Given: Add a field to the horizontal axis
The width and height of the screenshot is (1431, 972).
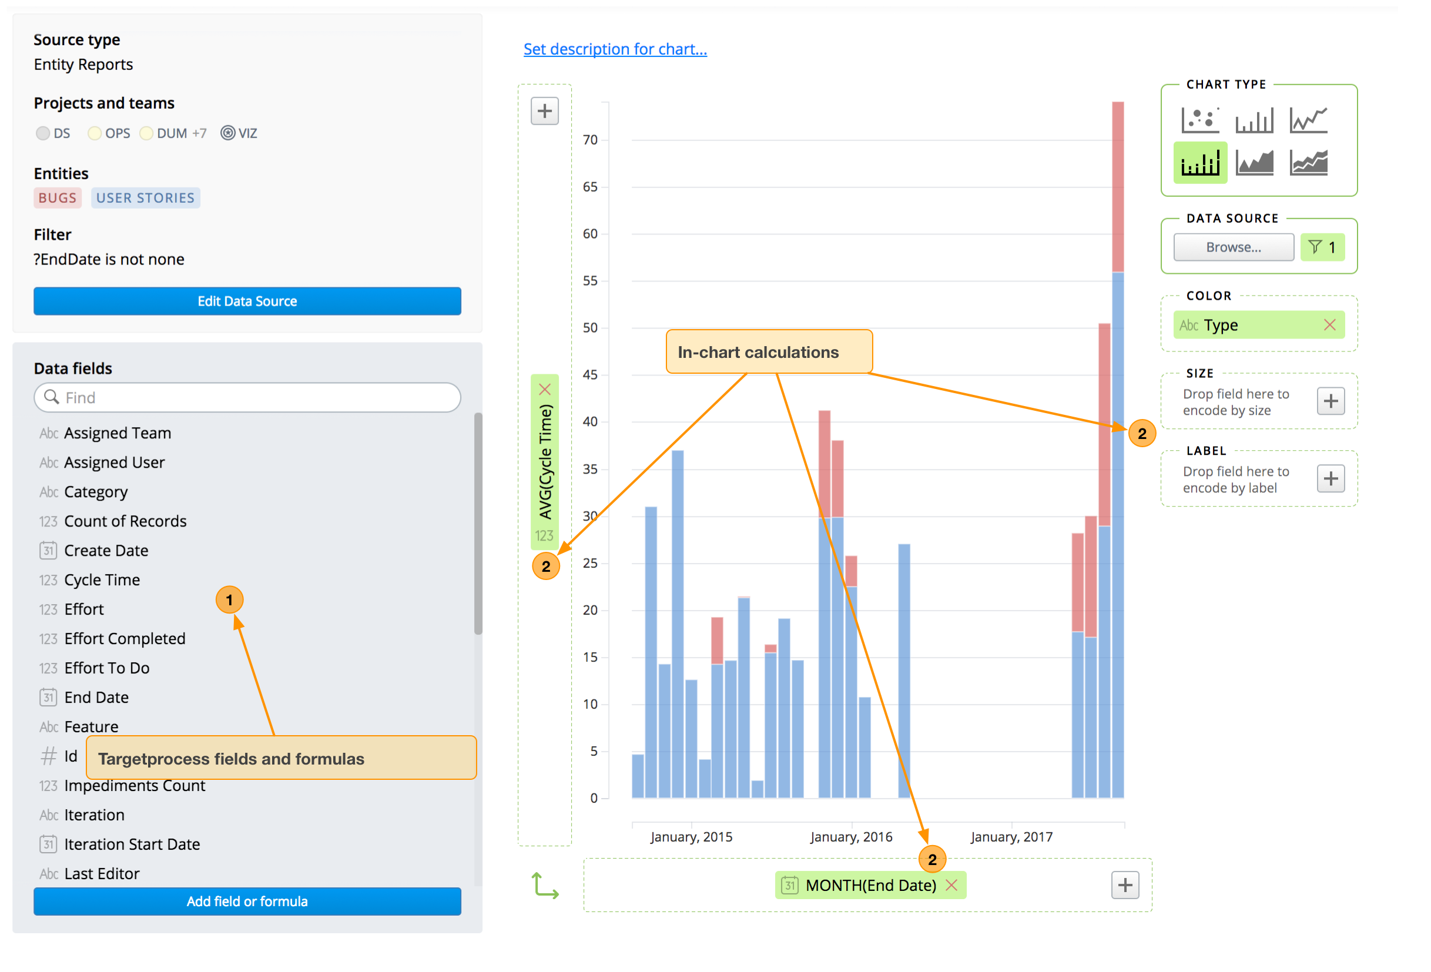Looking at the screenshot, I should (1125, 885).
